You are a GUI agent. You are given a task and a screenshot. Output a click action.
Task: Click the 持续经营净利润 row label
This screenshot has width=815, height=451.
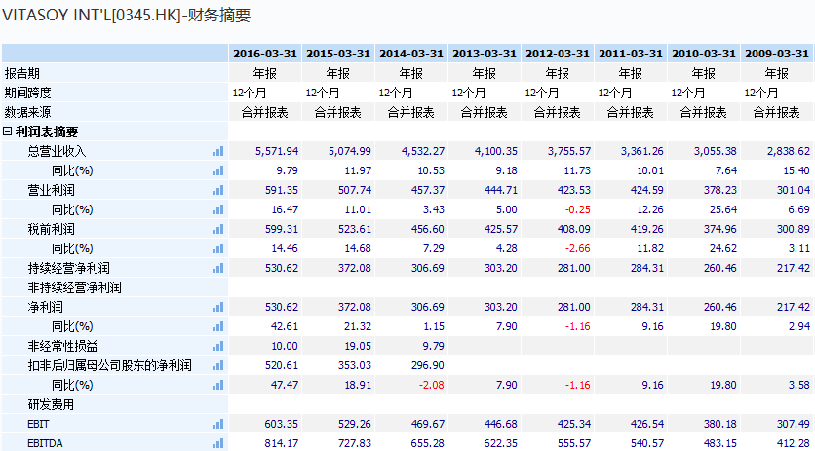click(68, 268)
